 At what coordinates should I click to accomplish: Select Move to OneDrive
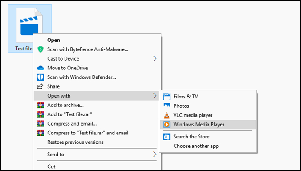97,68
